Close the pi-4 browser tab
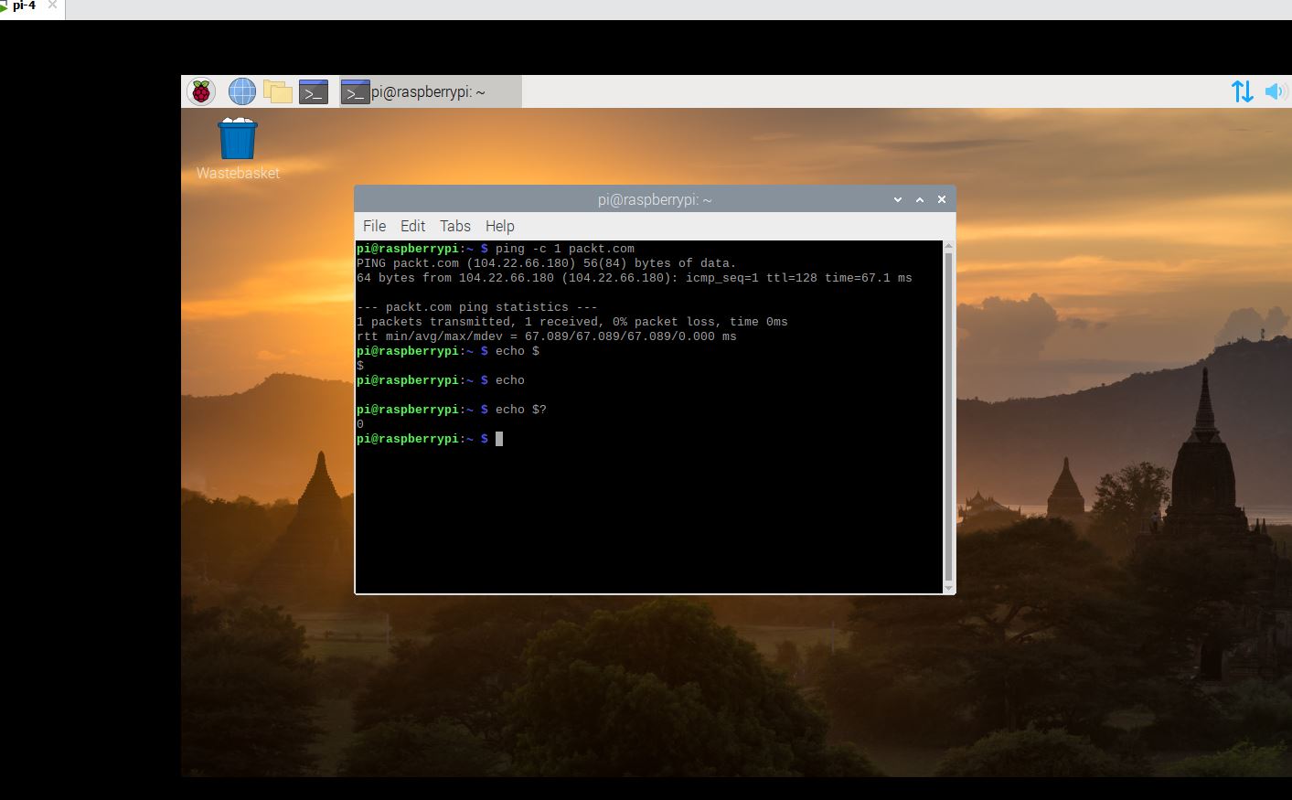 [50, 6]
